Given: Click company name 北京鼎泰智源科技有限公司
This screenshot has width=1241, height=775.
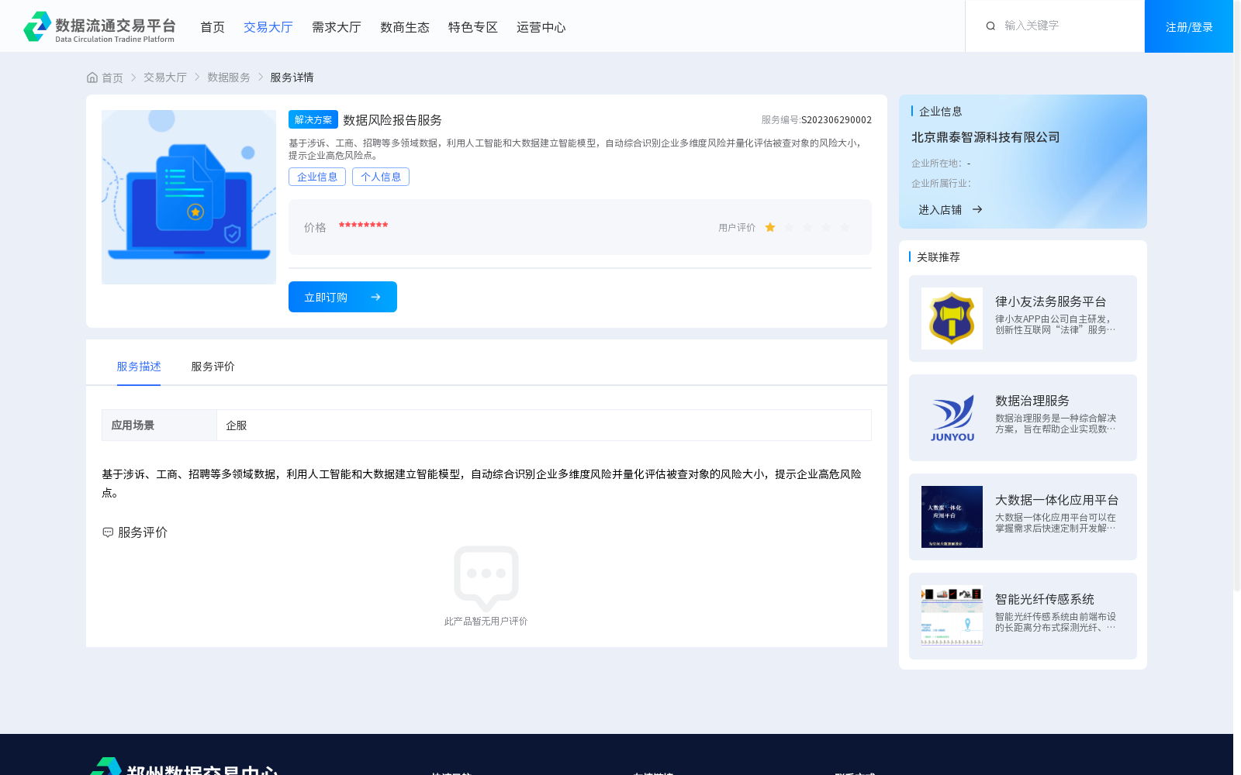Looking at the screenshot, I should pyautogui.click(x=986, y=137).
